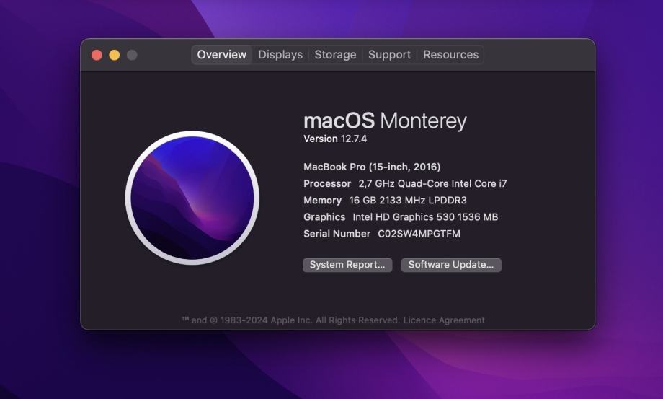Click the "Memory" label
This screenshot has width=663, height=399.
(323, 200)
